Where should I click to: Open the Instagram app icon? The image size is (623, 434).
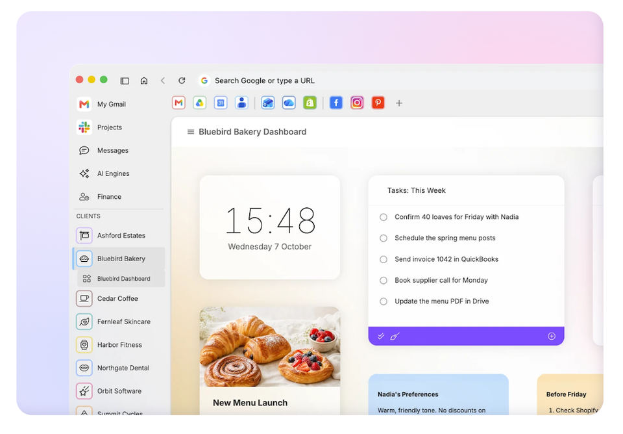[x=357, y=103]
